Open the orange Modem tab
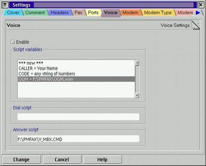This screenshot has width=206, height=166. [x=130, y=12]
